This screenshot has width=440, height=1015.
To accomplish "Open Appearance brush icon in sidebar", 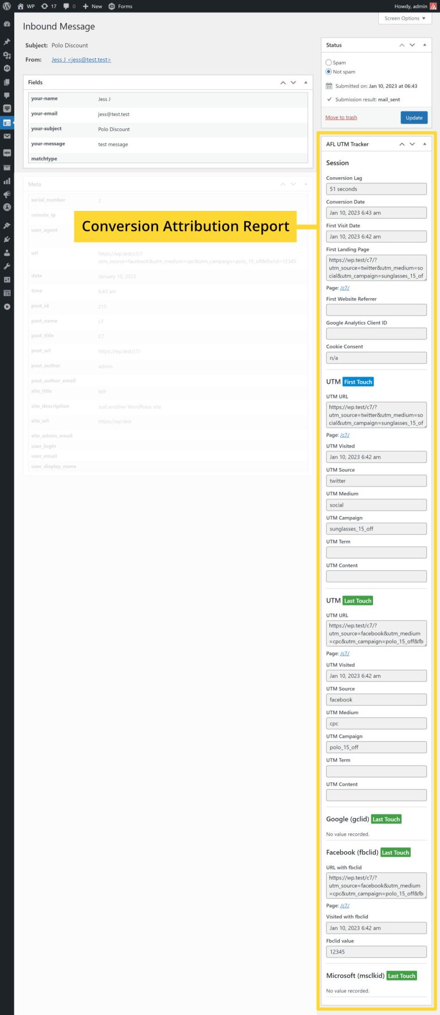I will click(x=7, y=225).
